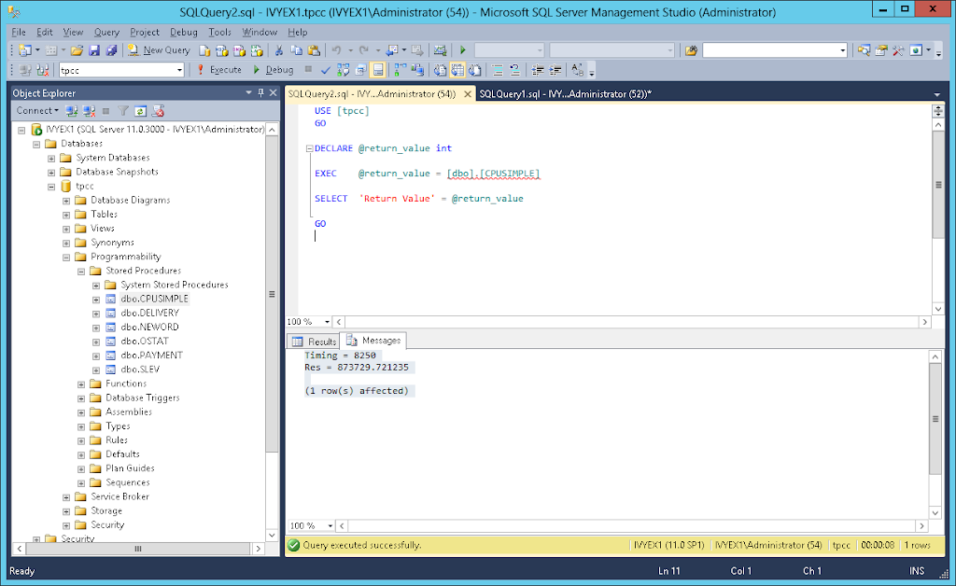
Task: Click the Messages pane vertical scrollbar thumb
Action: point(935,419)
